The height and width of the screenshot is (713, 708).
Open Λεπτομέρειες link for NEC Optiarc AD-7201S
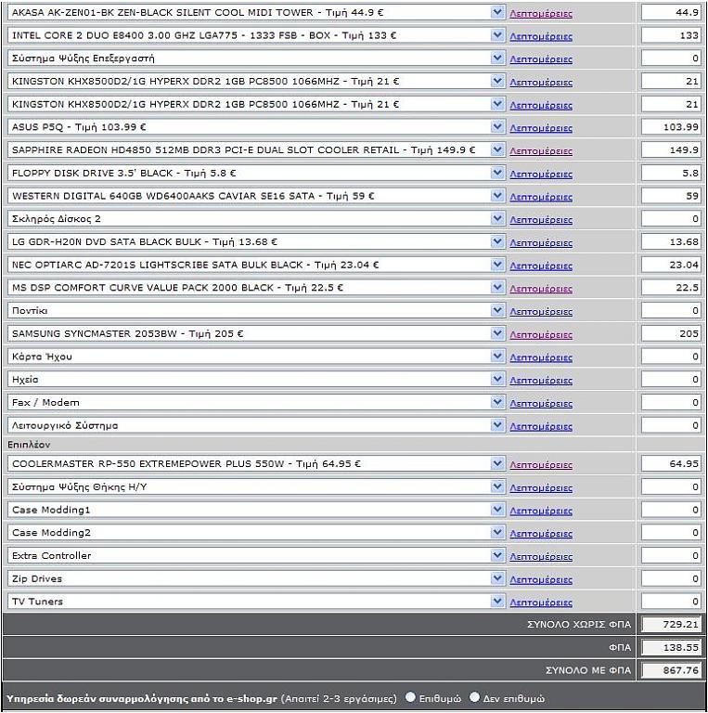pos(541,266)
